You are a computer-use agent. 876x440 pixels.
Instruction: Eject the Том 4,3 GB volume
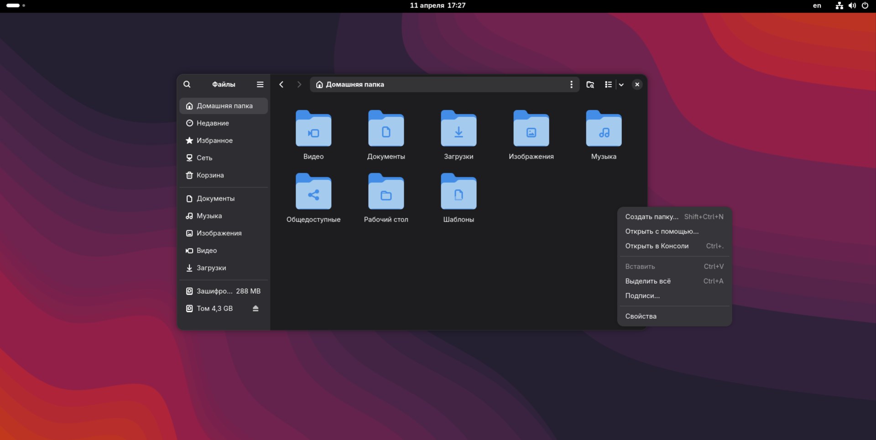255,308
